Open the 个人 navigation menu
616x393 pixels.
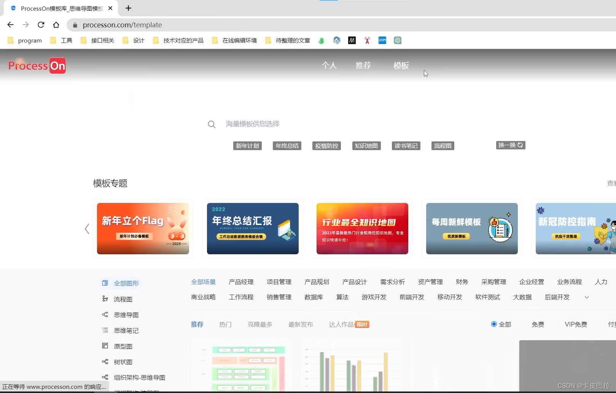coord(329,65)
